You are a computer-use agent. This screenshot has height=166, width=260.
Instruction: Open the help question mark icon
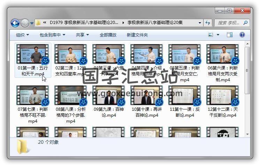tap(242, 35)
